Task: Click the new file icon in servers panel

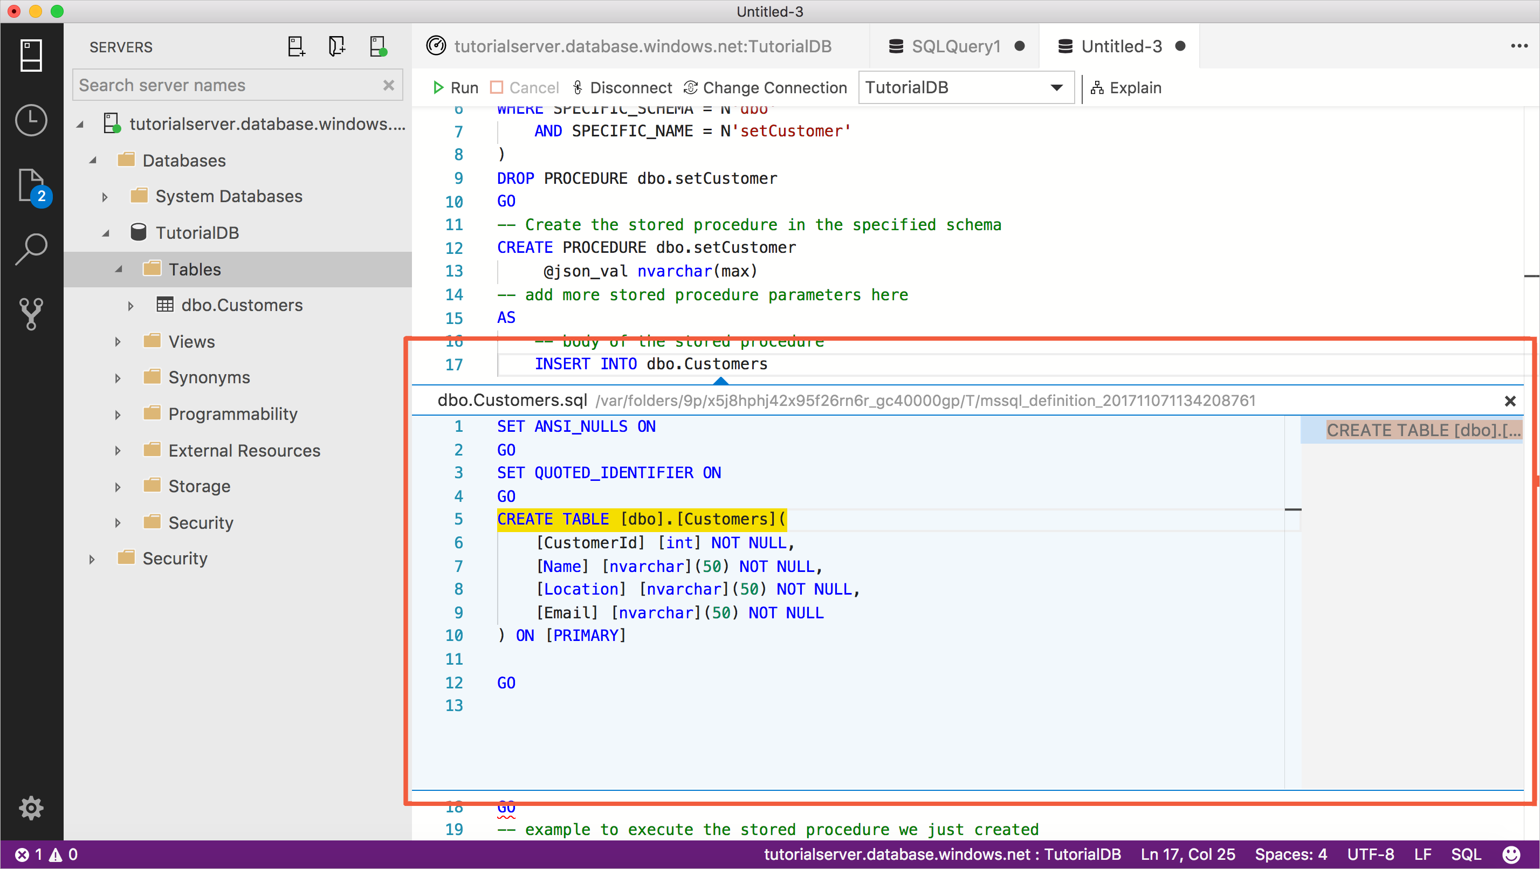Action: [x=296, y=46]
